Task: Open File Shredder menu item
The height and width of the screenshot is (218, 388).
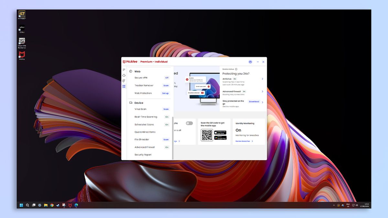Action: tap(142, 140)
